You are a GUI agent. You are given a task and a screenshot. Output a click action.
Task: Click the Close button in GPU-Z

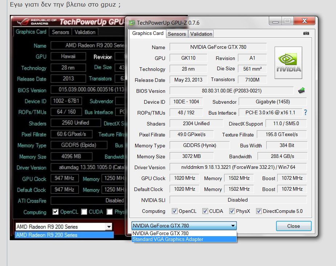click(294, 226)
